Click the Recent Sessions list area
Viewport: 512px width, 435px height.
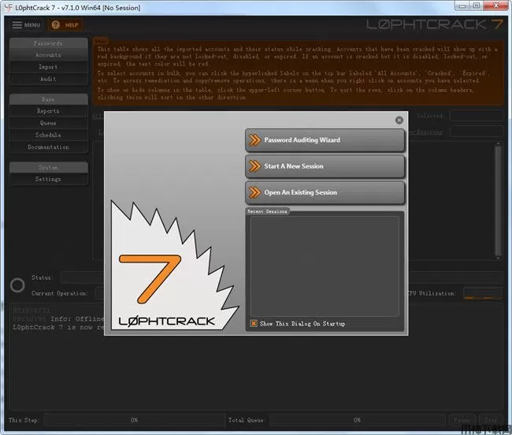(x=325, y=266)
